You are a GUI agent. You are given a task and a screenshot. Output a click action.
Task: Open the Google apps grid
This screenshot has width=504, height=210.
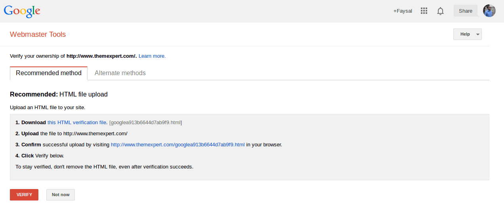(424, 11)
